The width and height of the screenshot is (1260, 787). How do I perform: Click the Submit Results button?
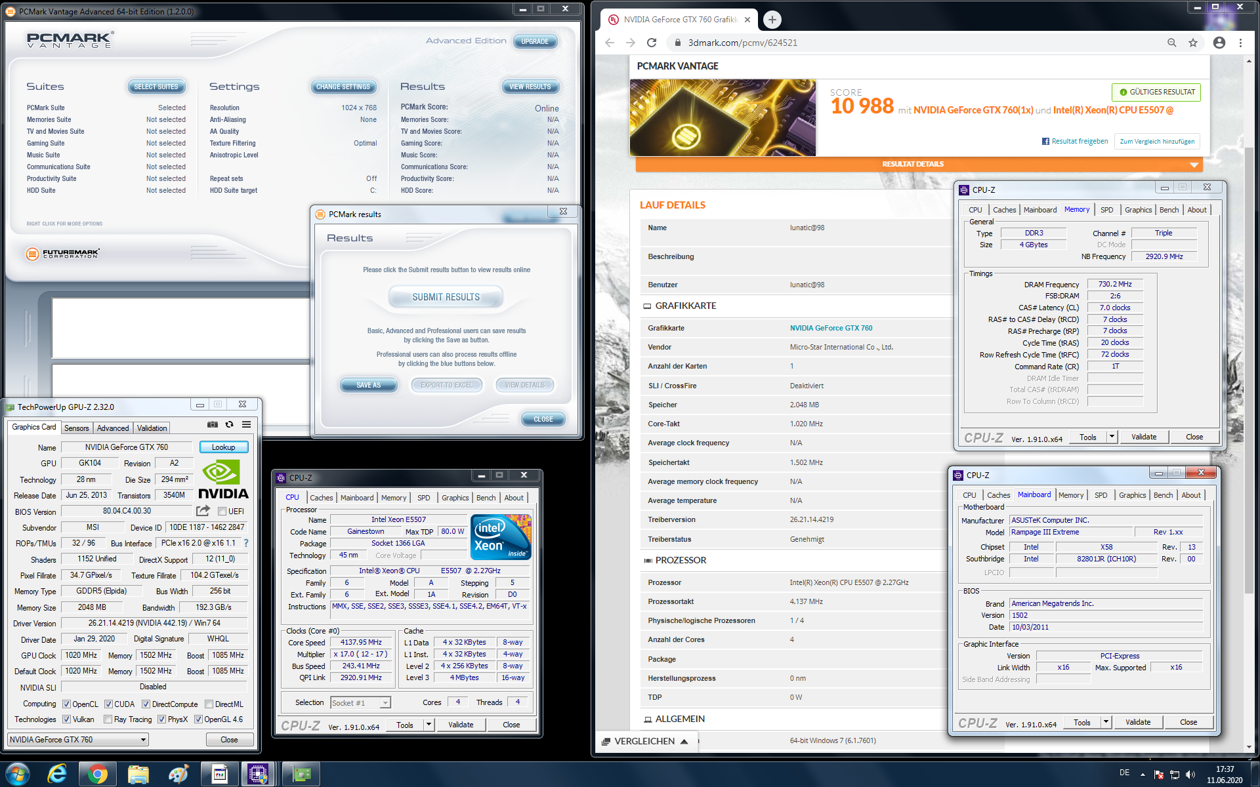(x=446, y=297)
